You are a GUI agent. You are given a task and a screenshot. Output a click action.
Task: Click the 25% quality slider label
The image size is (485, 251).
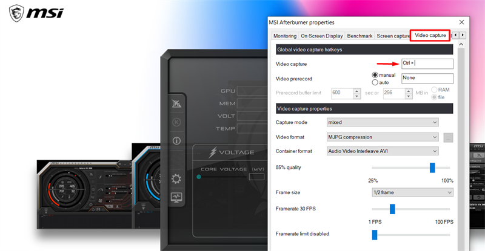pos(373,181)
